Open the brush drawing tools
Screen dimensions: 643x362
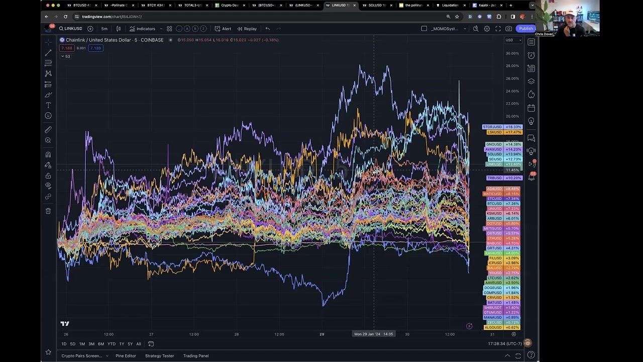[48, 95]
